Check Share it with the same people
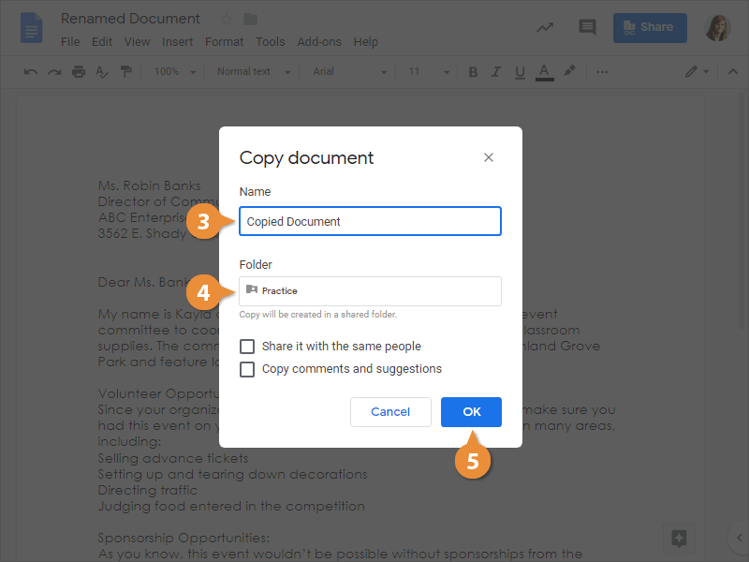This screenshot has height=562, width=749. (247, 346)
